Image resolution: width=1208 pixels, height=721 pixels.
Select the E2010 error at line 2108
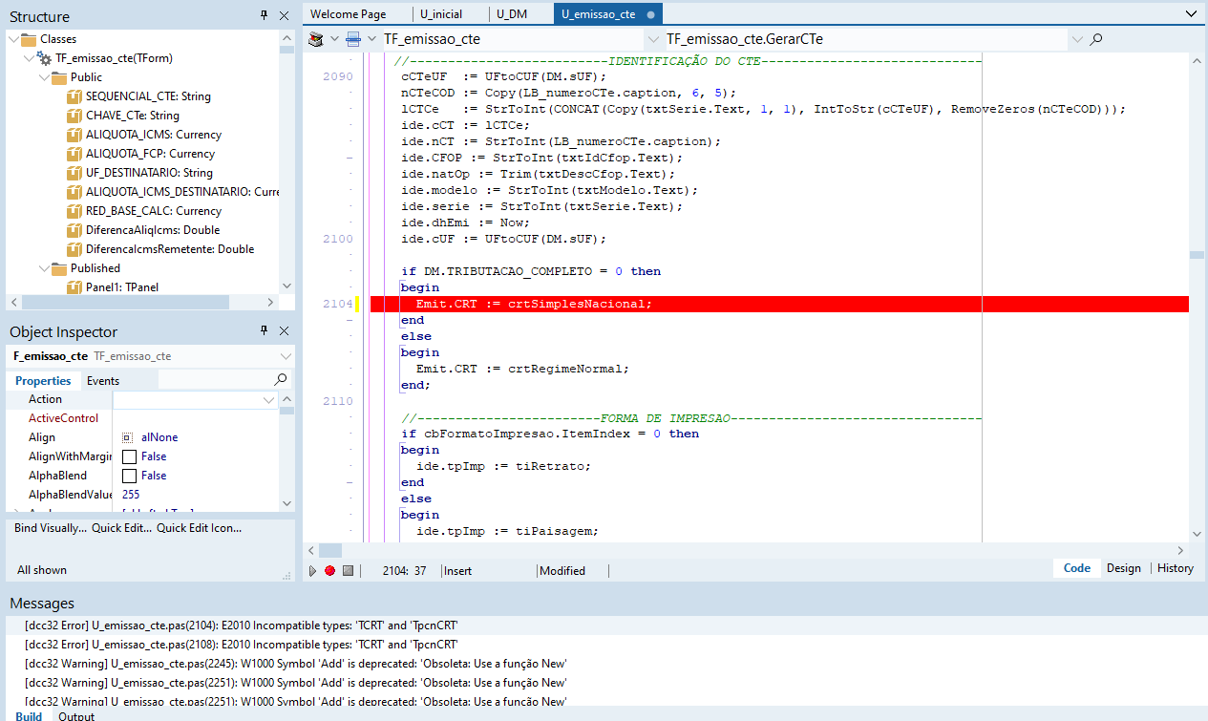coord(242,644)
